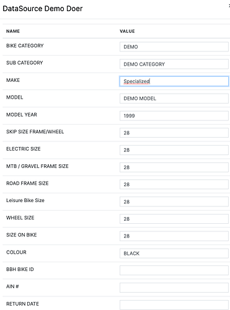Click the SKIP SIZE FRAME/WHEEL value box
The height and width of the screenshot is (310, 230).
(x=174, y=133)
